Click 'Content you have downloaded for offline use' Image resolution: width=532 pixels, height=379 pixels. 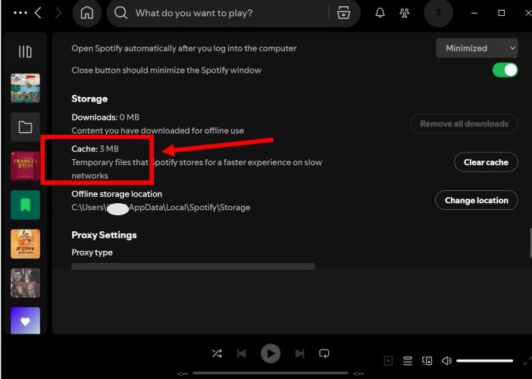(x=158, y=130)
